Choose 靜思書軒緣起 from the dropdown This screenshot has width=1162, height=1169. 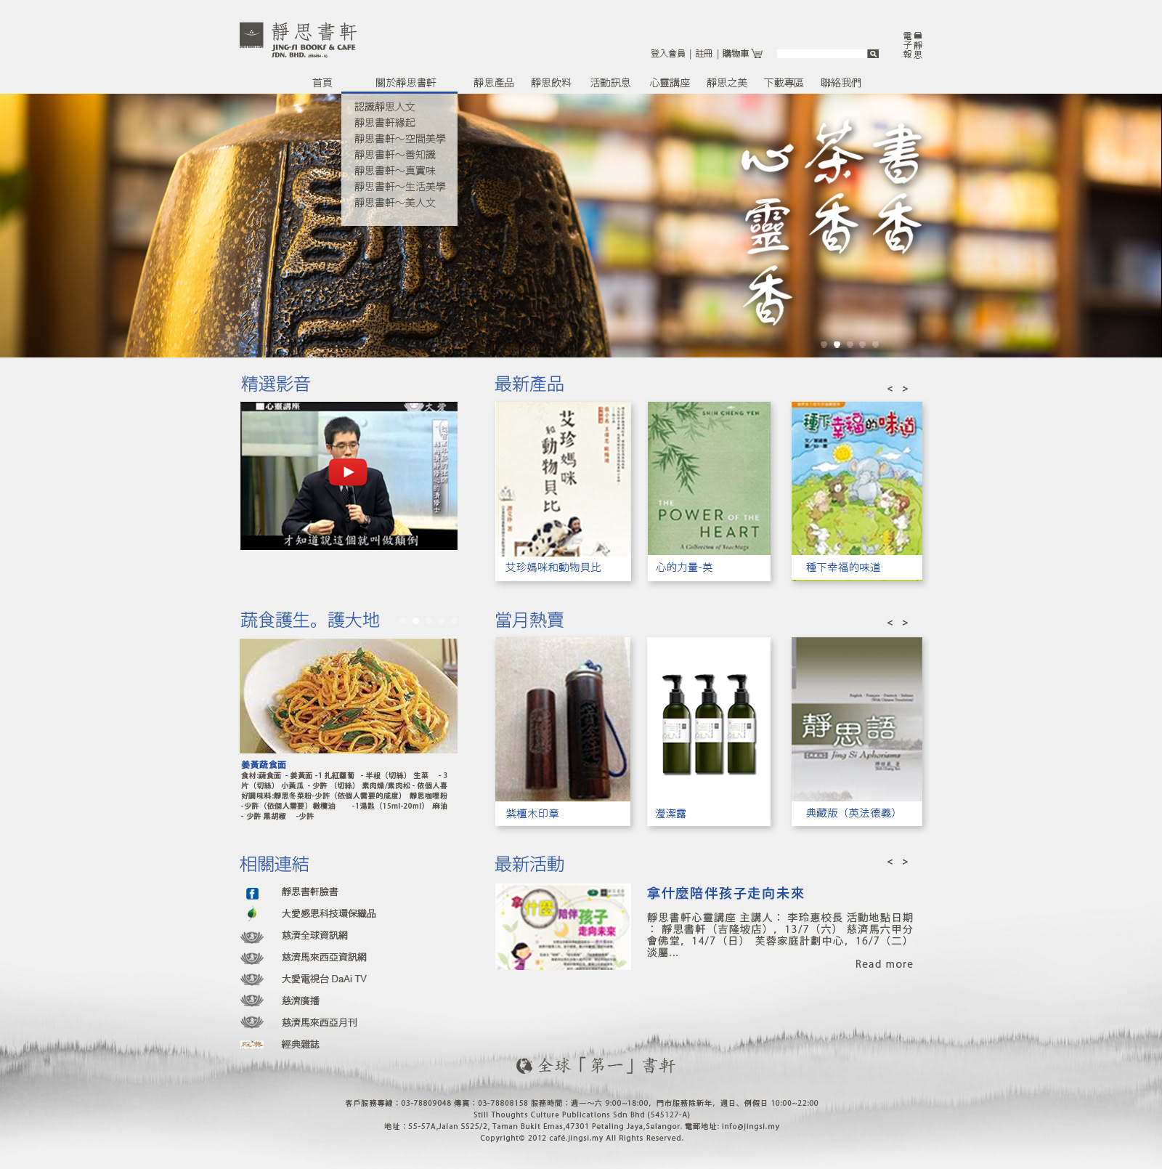coord(385,123)
